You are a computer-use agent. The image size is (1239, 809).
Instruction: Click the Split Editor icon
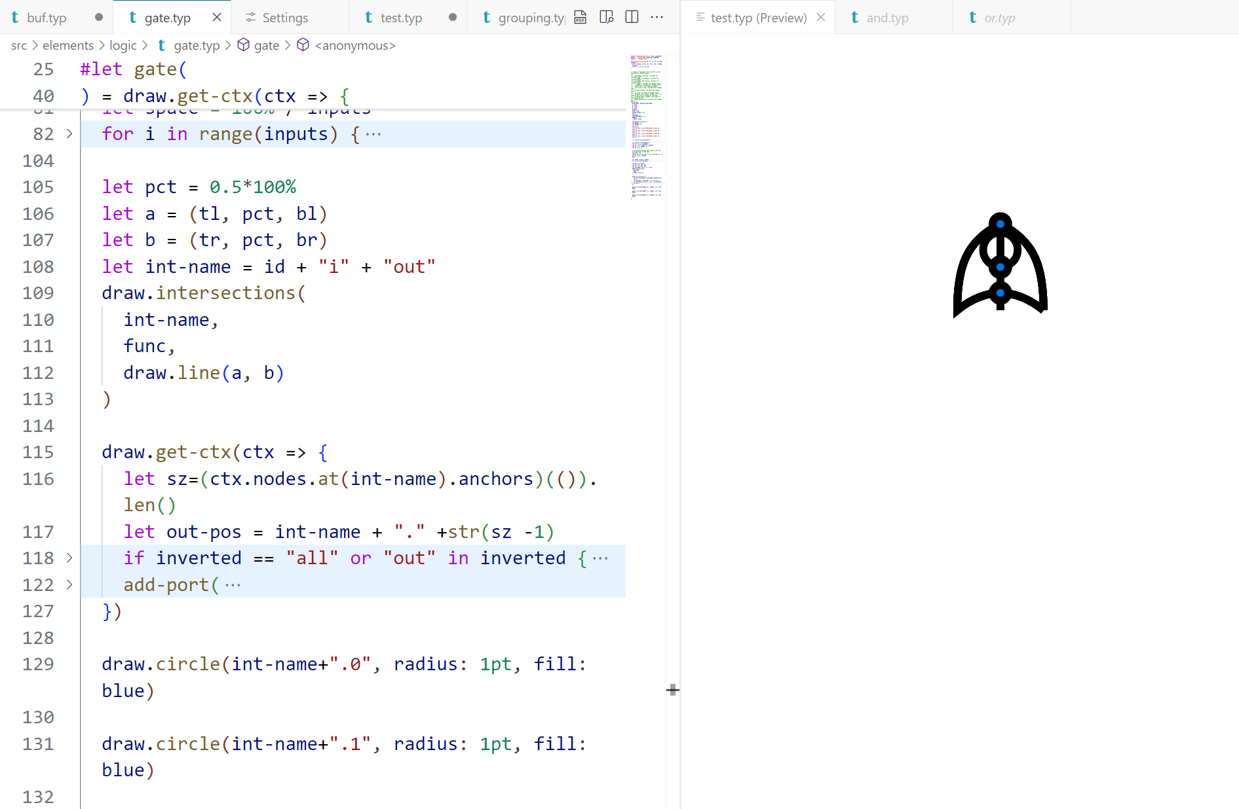[632, 18]
